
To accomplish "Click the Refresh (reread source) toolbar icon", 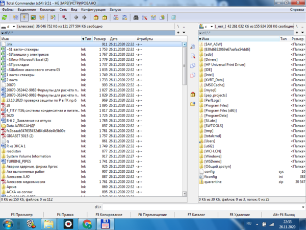I will pos(5,17).
